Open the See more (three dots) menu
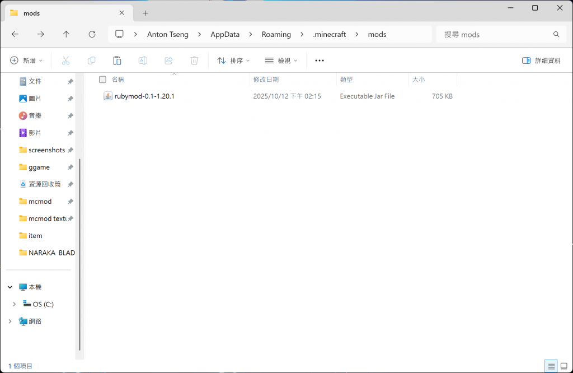 coord(320,60)
